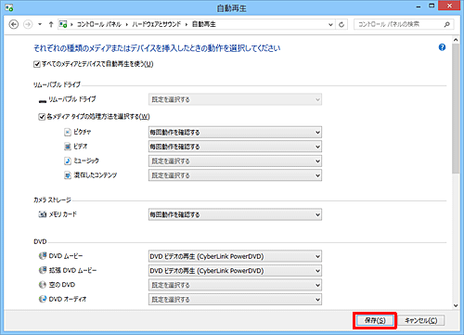Open the address bar history dropdown
Screen dimensions: 464x335
(x=330, y=24)
